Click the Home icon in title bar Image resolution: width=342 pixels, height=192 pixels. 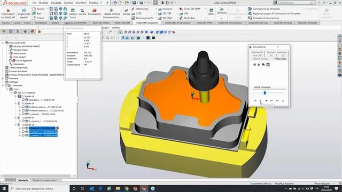[115, 3]
